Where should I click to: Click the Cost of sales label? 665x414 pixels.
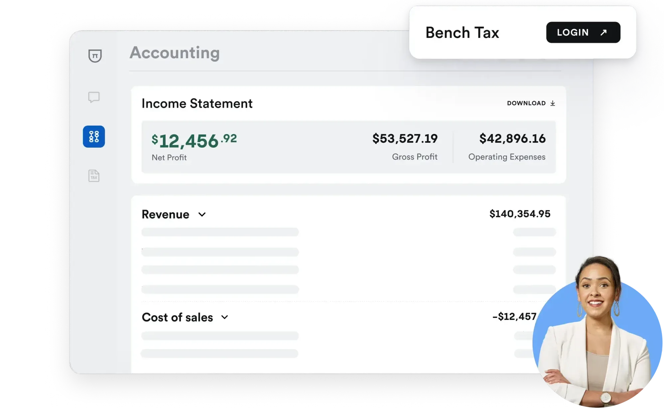(177, 317)
